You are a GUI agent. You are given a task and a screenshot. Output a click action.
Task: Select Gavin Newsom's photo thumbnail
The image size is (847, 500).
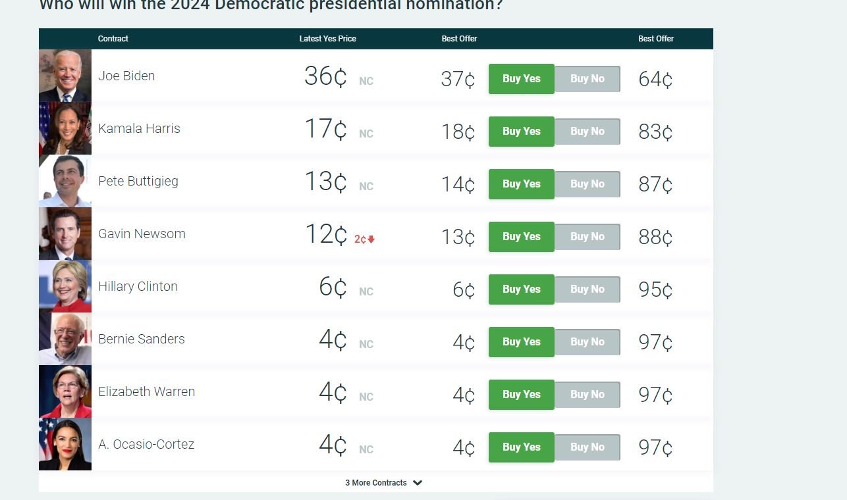(65, 234)
